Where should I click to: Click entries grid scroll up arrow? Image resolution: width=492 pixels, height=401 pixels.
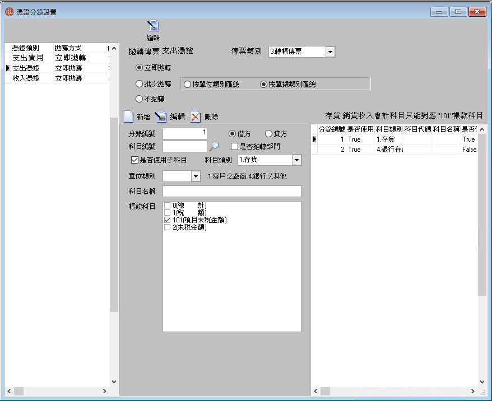click(482, 129)
